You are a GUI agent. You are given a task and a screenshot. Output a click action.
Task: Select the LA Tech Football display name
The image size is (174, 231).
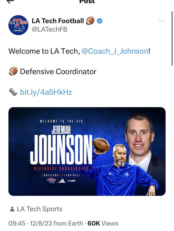(58, 21)
